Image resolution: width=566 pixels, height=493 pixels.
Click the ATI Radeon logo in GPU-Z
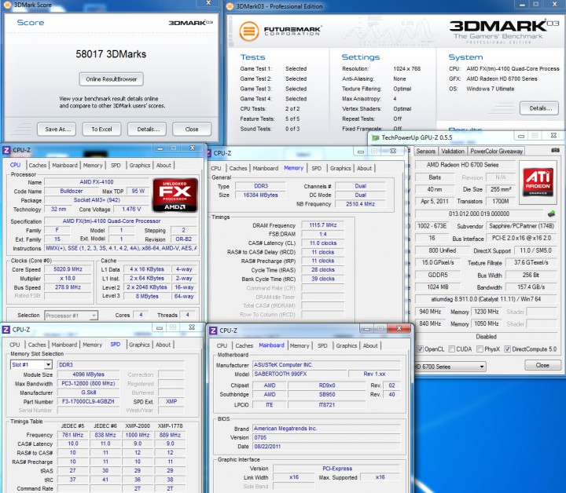click(538, 181)
